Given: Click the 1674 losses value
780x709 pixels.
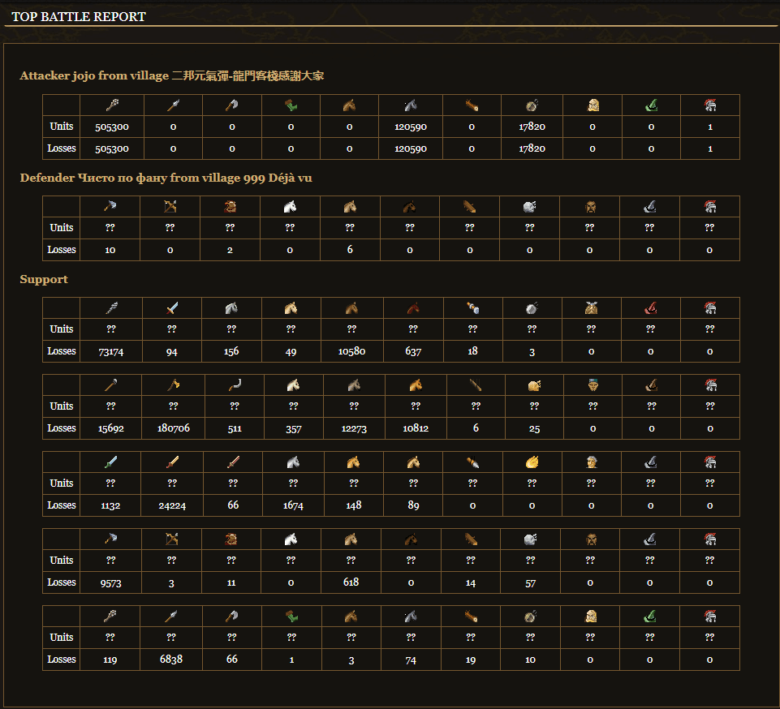Looking at the screenshot, I should coord(293,505).
